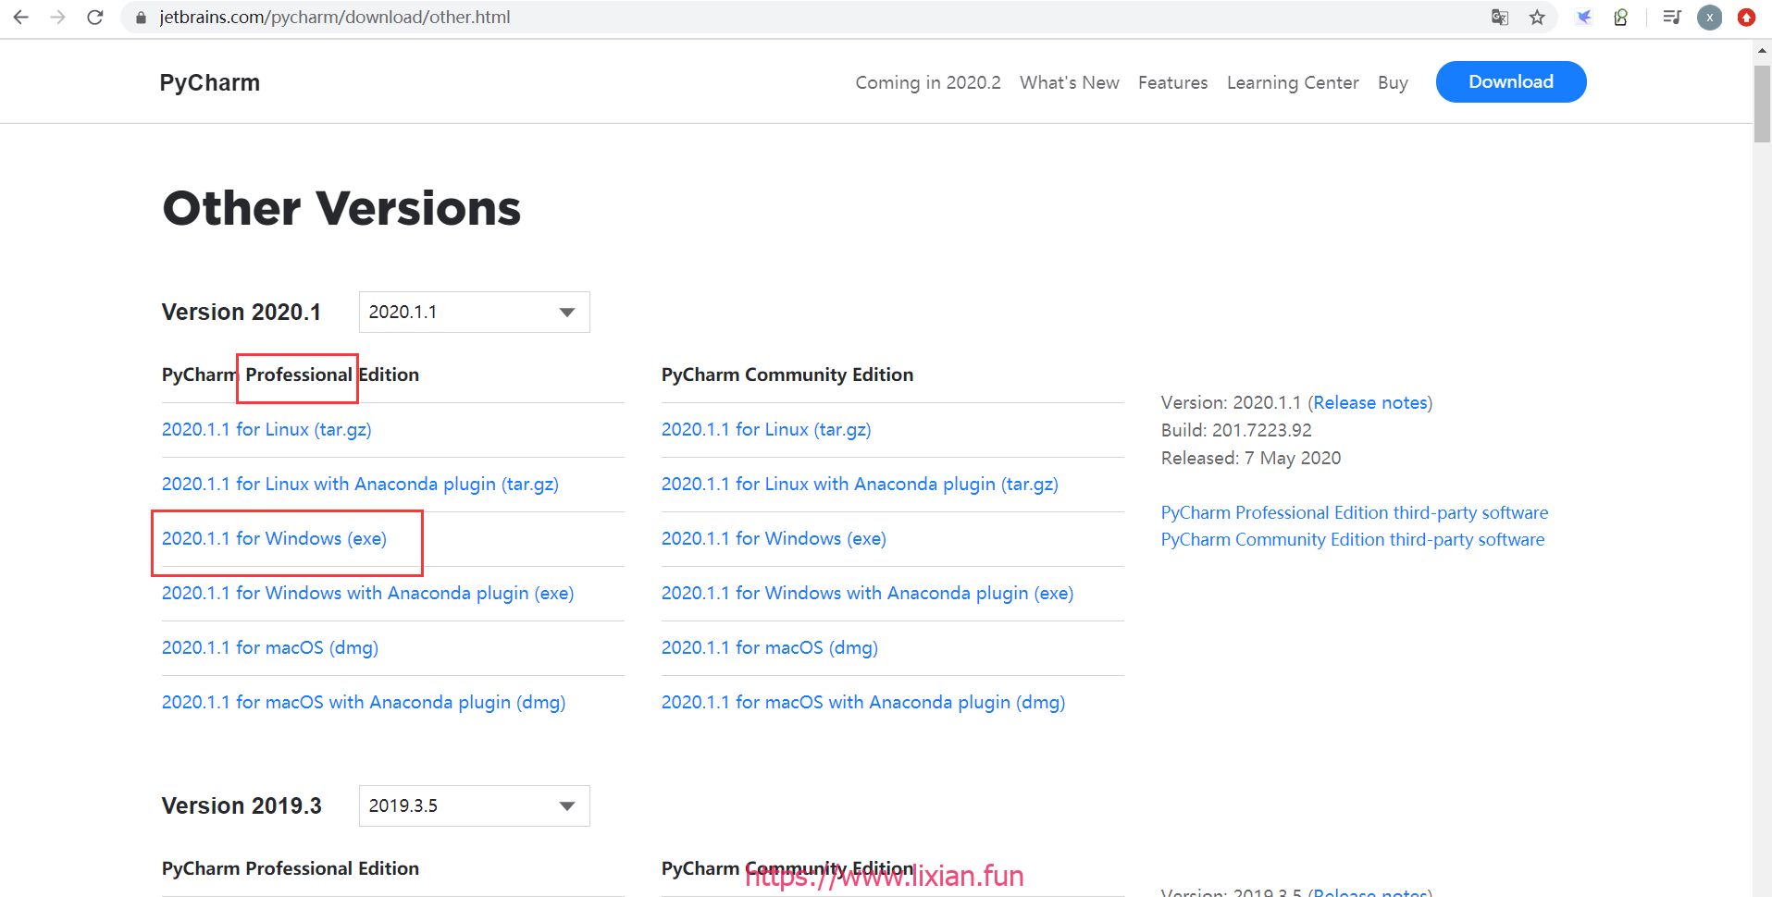Click the red Chrome update arrow icon

tap(1746, 18)
